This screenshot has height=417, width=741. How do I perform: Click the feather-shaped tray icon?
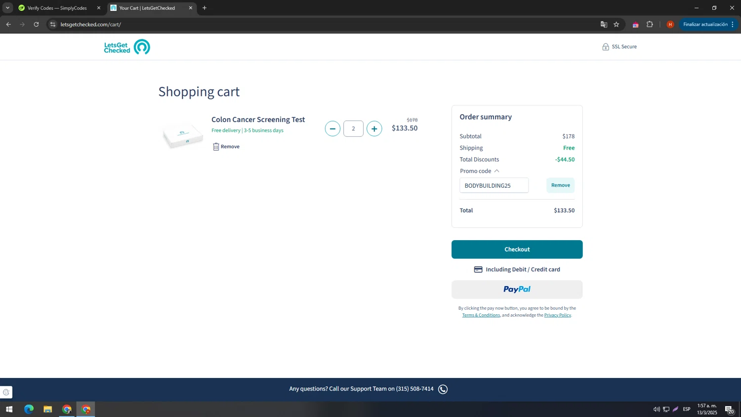(x=675, y=409)
